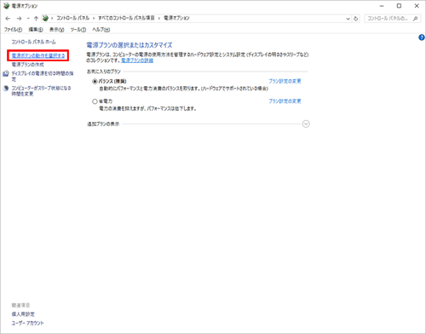Go back with the left arrow
The width and height of the screenshot is (426, 334).
(x=8, y=19)
